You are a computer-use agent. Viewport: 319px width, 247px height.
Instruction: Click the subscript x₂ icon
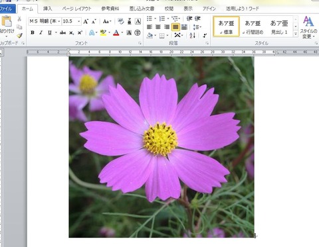point(71,32)
